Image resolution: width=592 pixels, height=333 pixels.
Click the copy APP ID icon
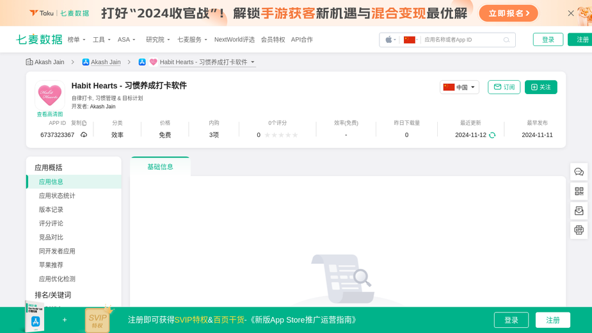tap(84, 123)
